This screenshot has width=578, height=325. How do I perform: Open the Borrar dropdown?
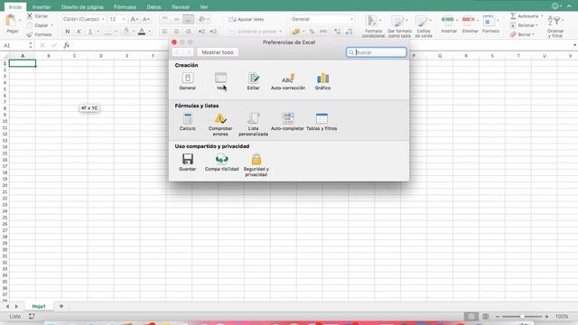533,34
